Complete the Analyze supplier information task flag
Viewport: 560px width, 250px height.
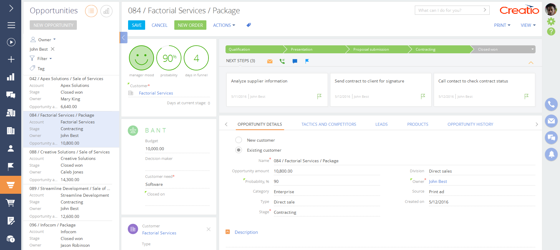(x=319, y=96)
